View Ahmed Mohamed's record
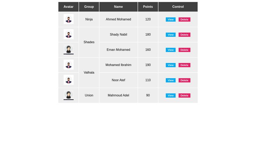The height and width of the screenshot is (144, 256). coord(171,20)
